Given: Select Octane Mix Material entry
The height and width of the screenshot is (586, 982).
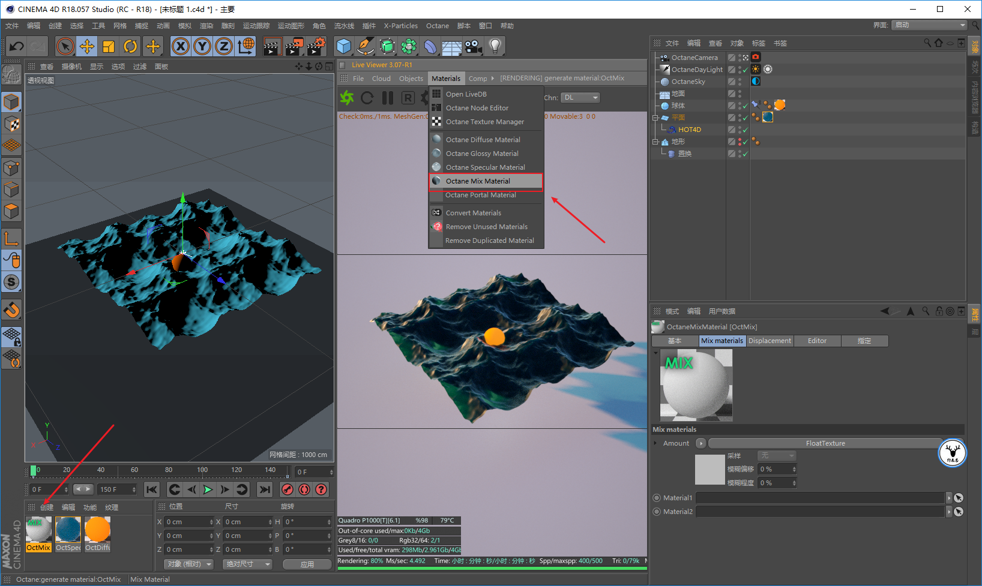Looking at the screenshot, I should (486, 181).
